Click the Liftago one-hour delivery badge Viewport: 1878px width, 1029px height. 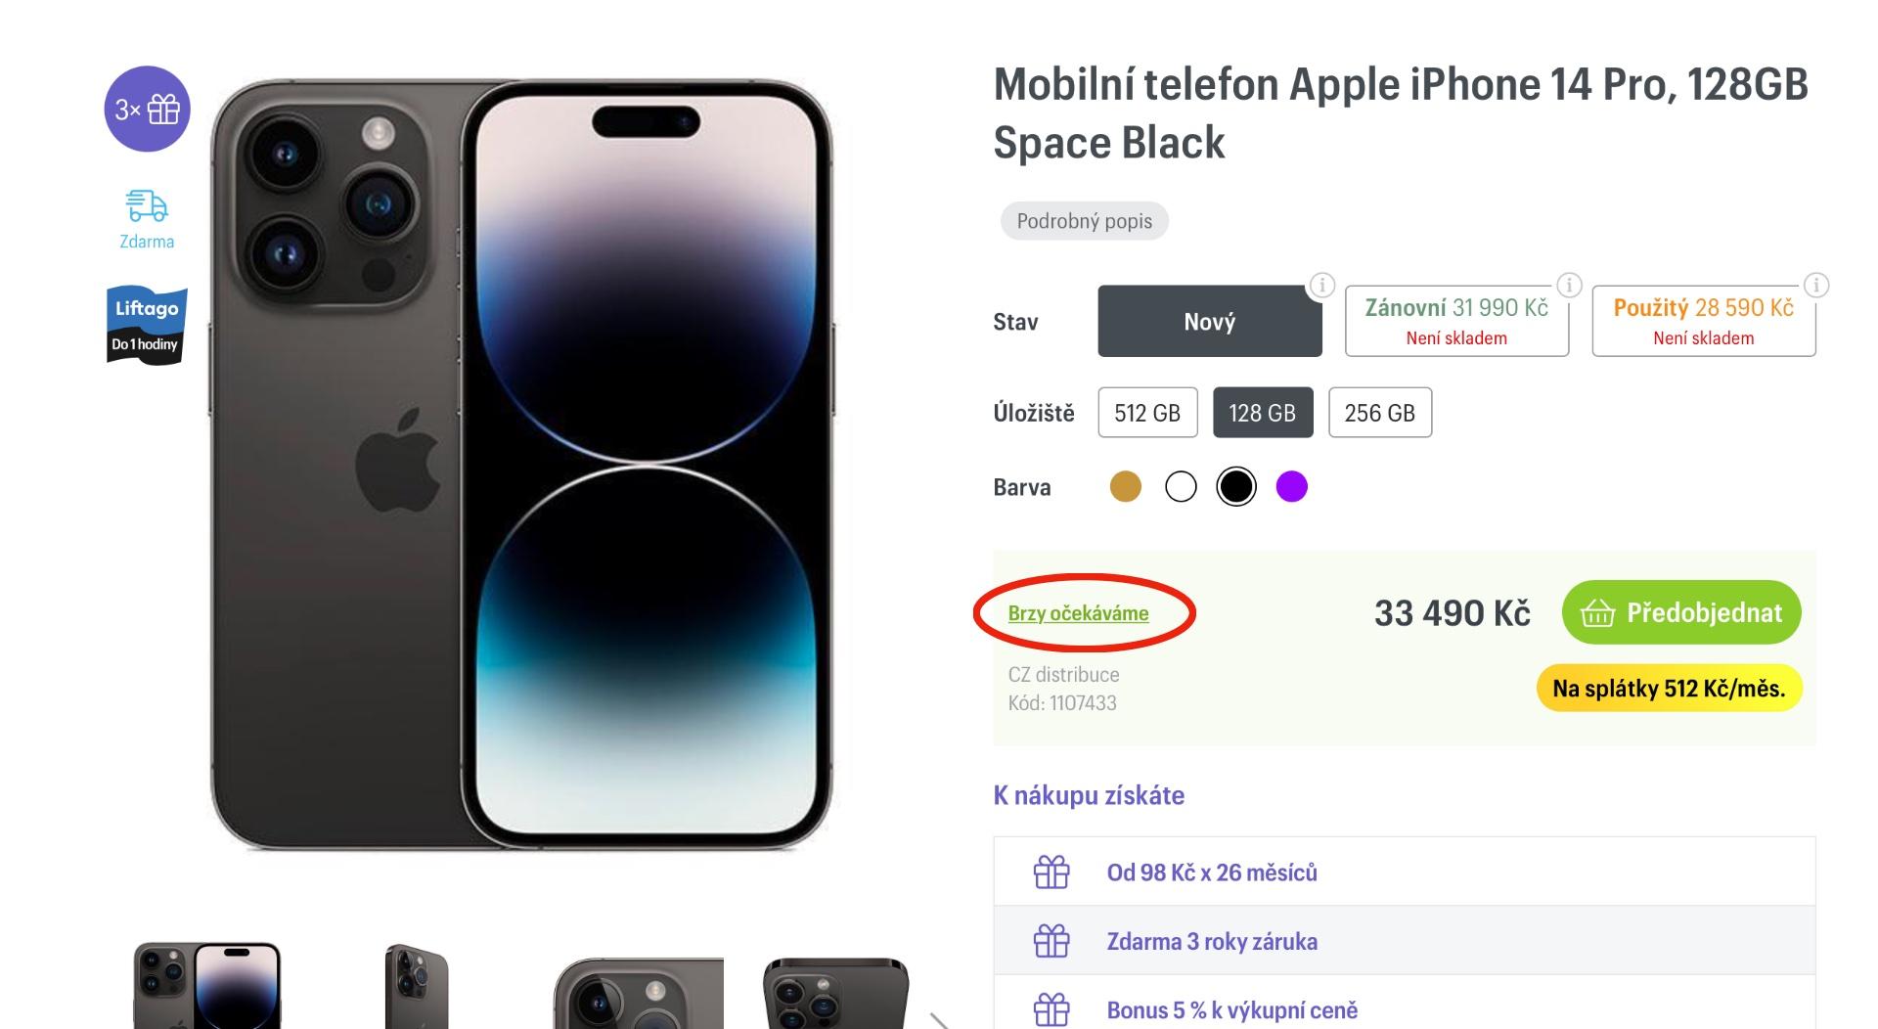coord(147,325)
